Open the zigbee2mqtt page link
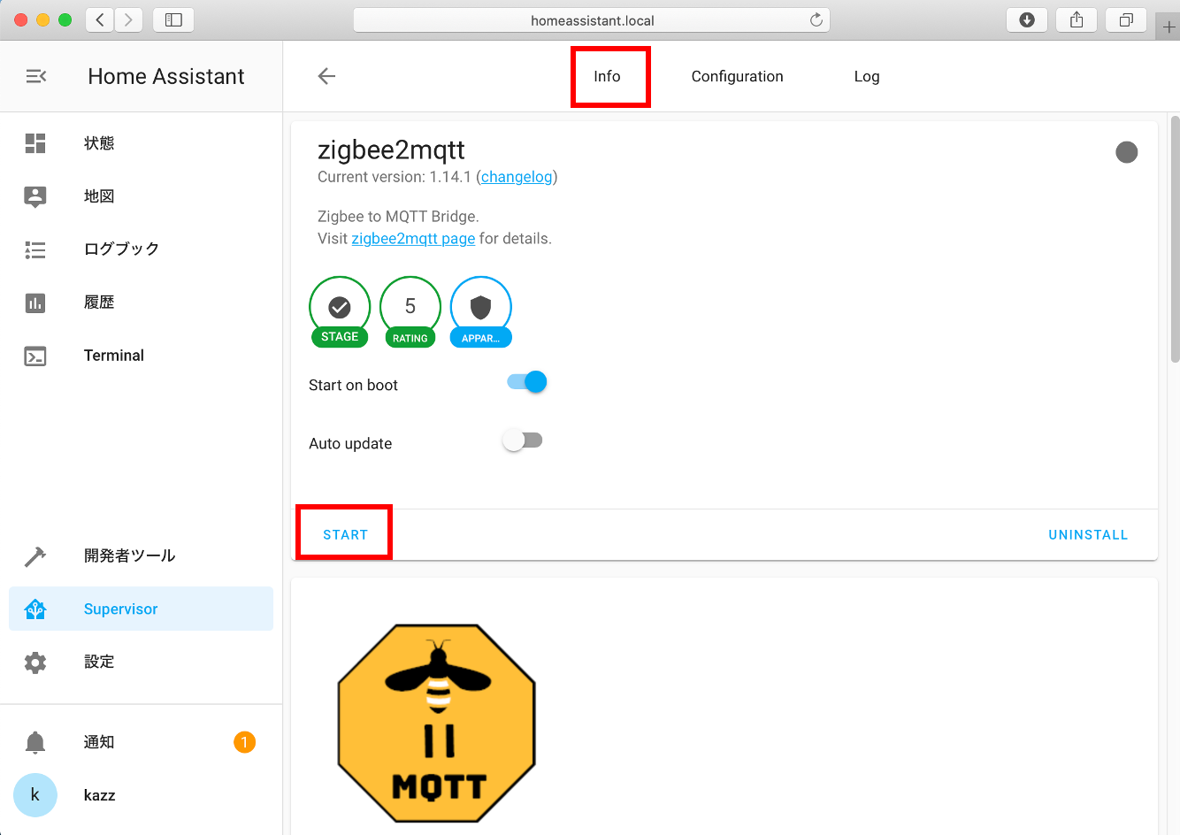Screen dimensions: 1180x835 [413, 239]
